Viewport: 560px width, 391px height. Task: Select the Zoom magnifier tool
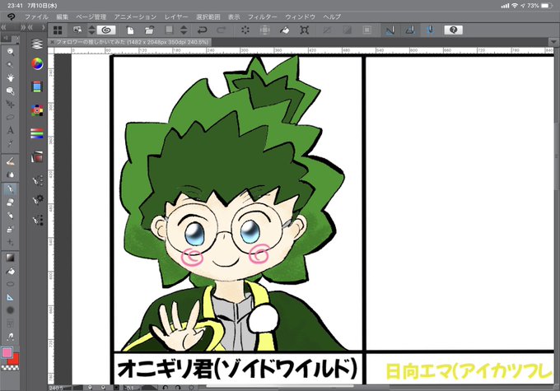pos(11,52)
